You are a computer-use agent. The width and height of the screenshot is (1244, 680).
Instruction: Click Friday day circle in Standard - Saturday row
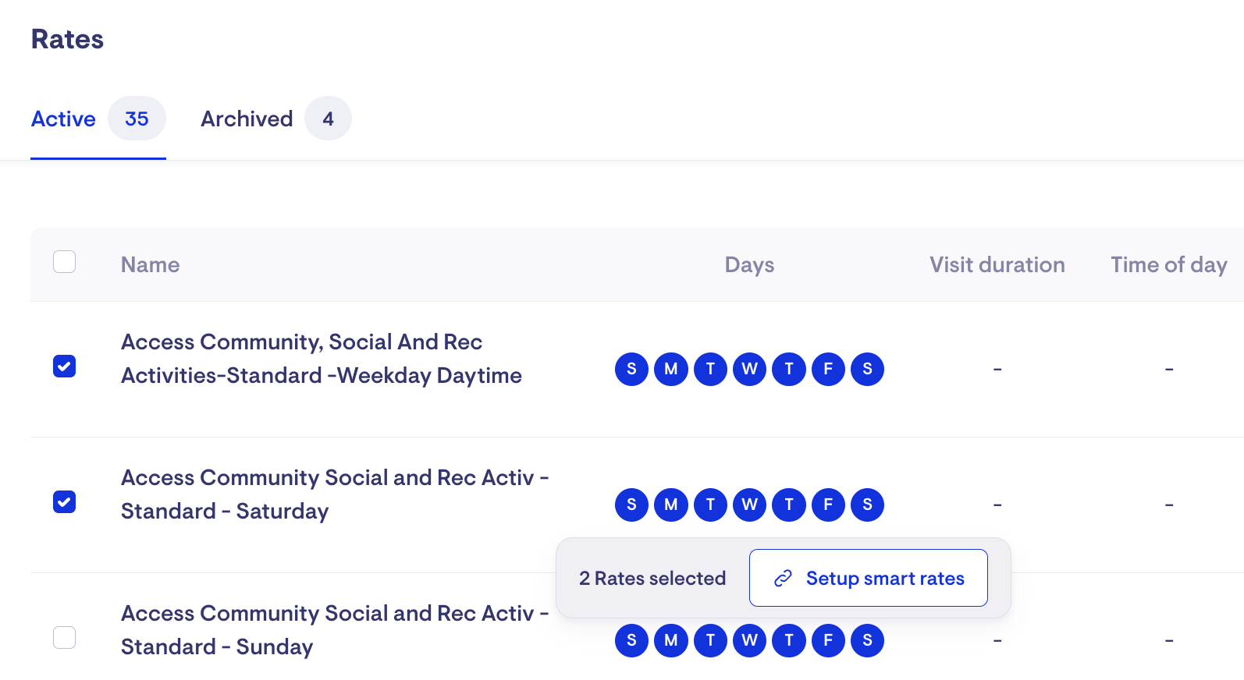[828, 505]
